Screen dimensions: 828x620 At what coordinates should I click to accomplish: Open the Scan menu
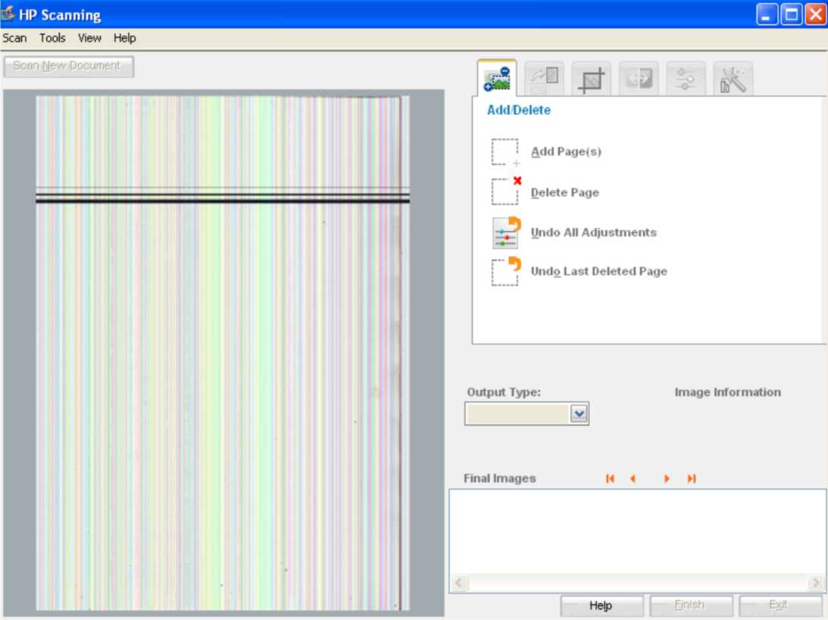click(14, 38)
